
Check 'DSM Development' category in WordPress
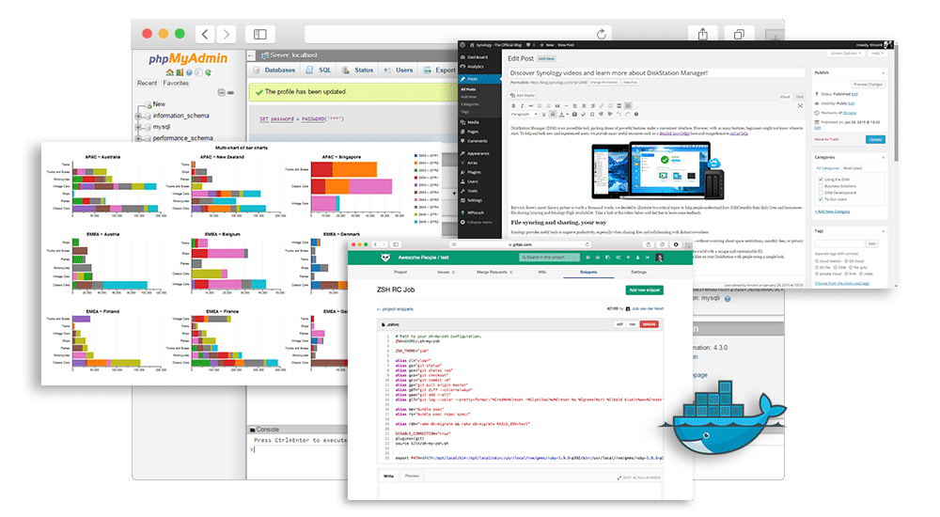tap(821, 193)
